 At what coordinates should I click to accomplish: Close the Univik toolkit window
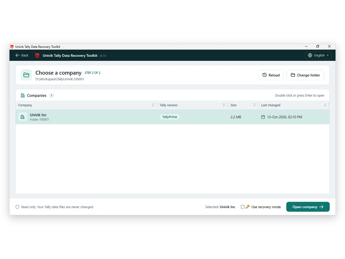pyautogui.click(x=329, y=46)
